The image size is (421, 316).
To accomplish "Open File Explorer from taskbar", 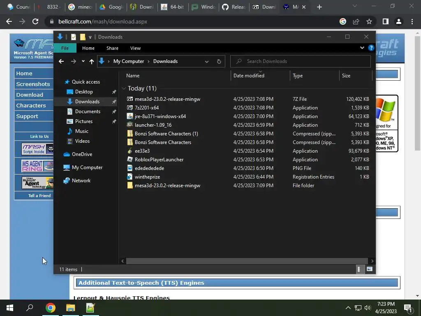I will pos(71,308).
